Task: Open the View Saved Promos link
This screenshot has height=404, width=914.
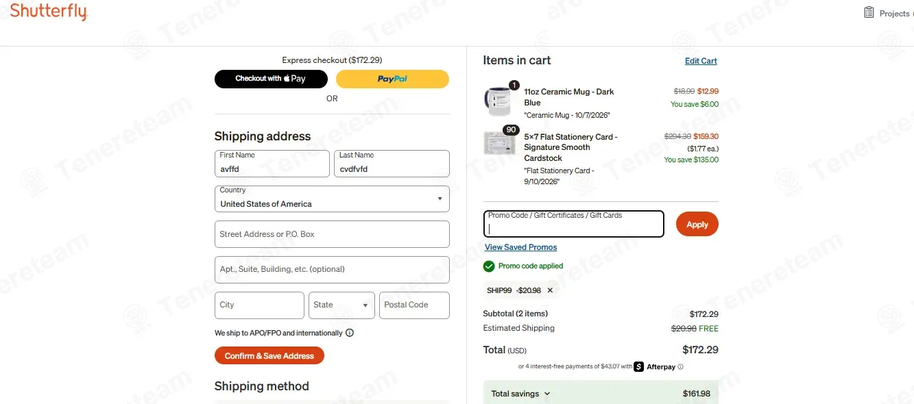Action: pos(520,247)
